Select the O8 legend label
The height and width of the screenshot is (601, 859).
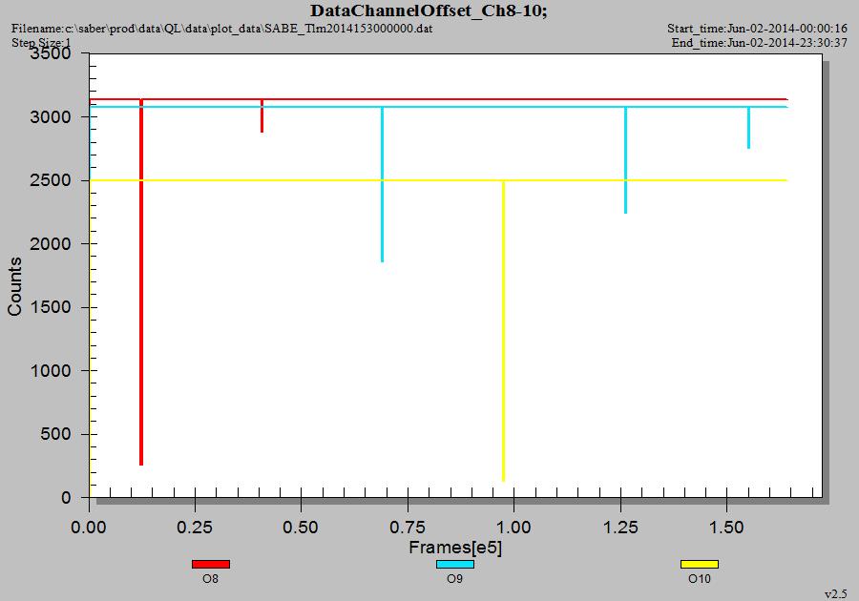(x=210, y=578)
